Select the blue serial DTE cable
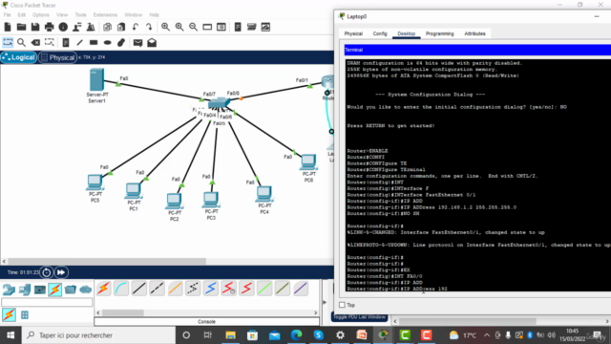This screenshot has width=611, height=344. pos(211,289)
